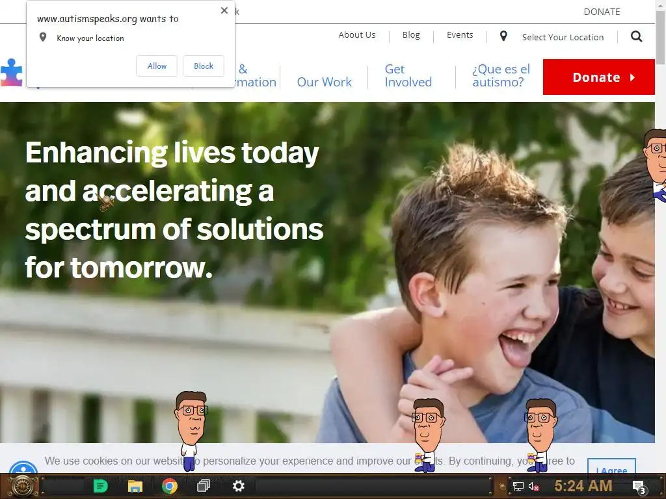Click the I Agree cookie button

click(611, 467)
